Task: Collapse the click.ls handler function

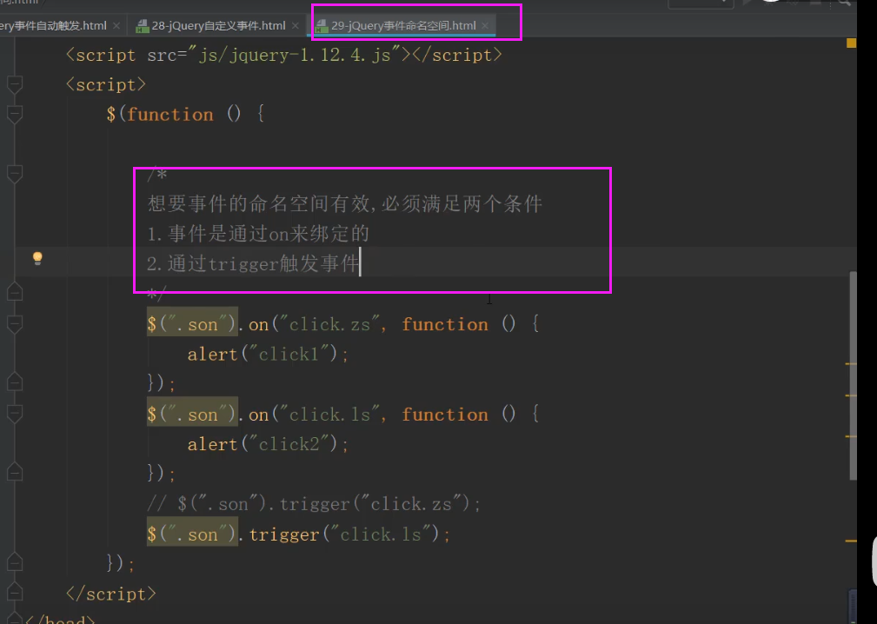Action: pyautogui.click(x=15, y=415)
